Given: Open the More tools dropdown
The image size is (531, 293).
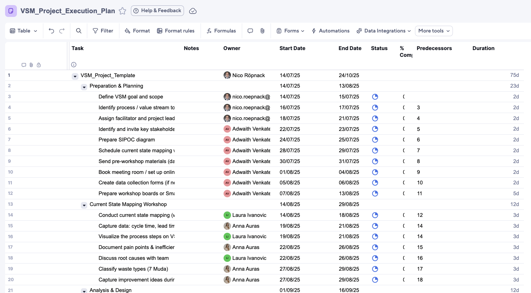Looking at the screenshot, I should (x=434, y=31).
